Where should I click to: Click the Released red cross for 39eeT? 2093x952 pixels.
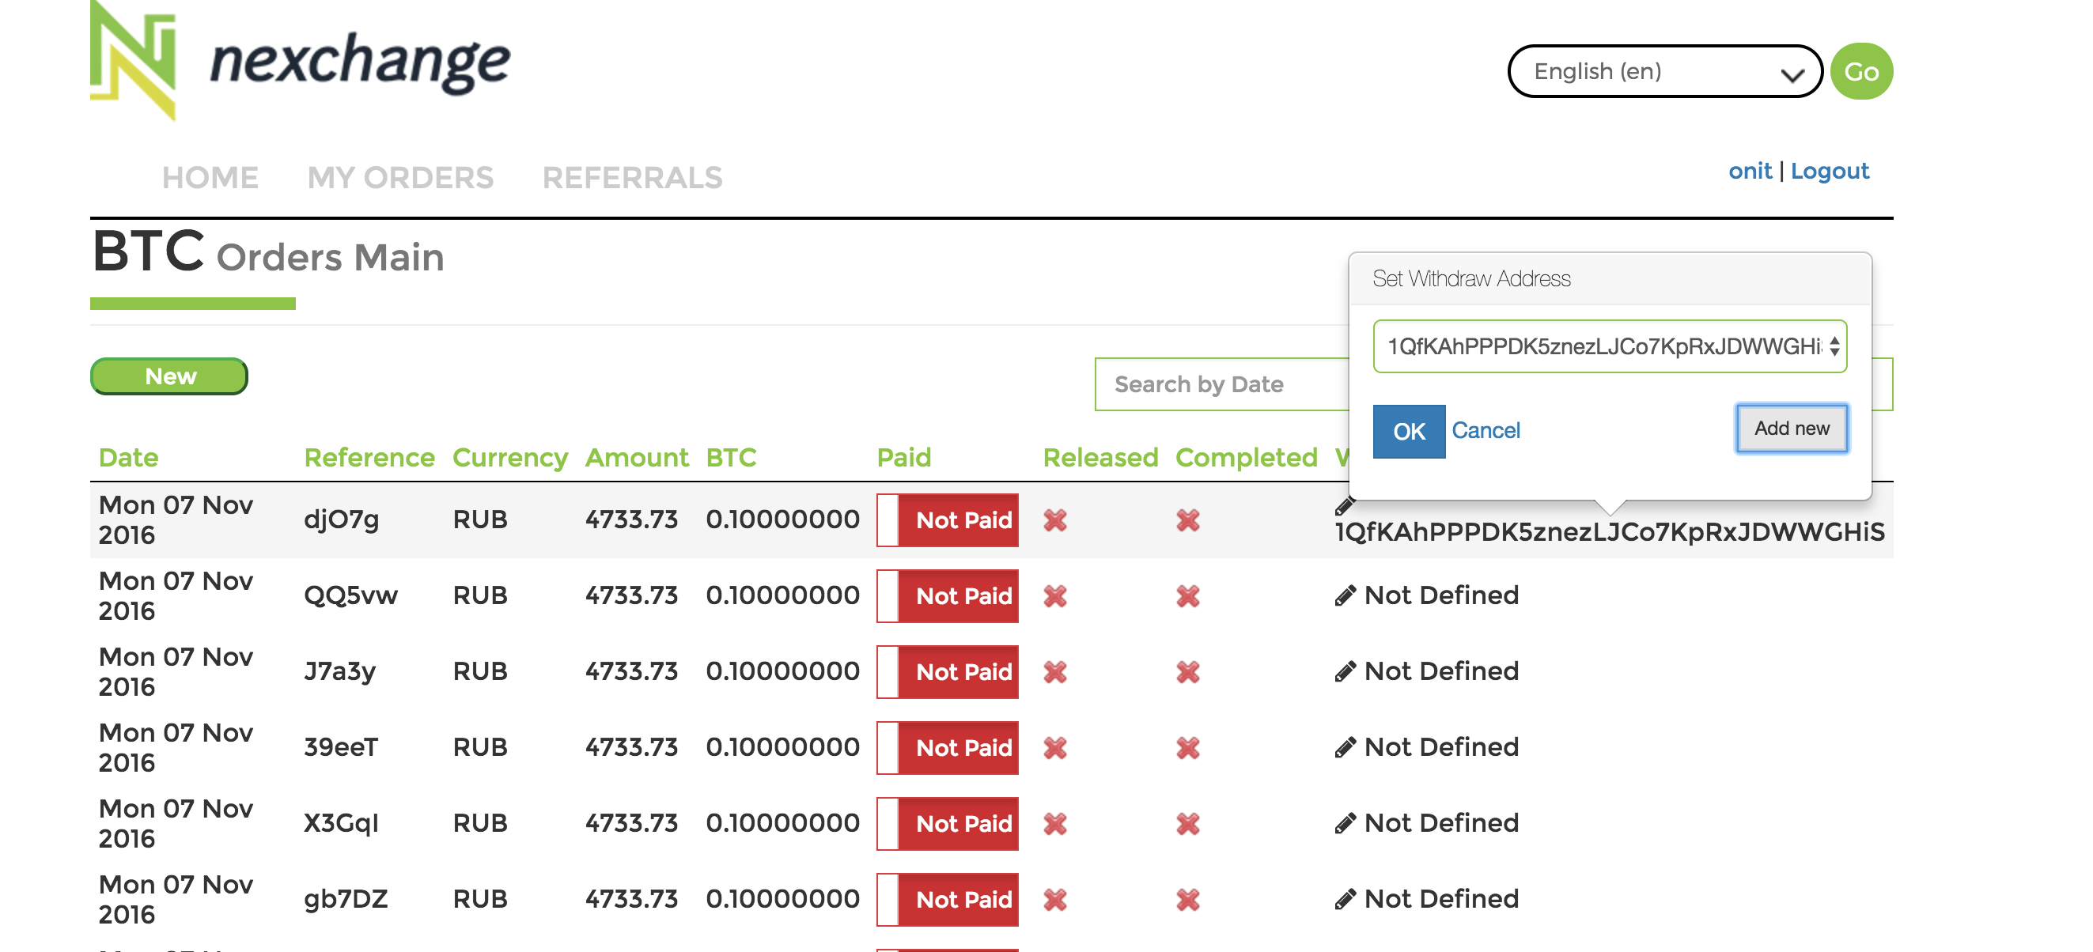[1055, 747]
